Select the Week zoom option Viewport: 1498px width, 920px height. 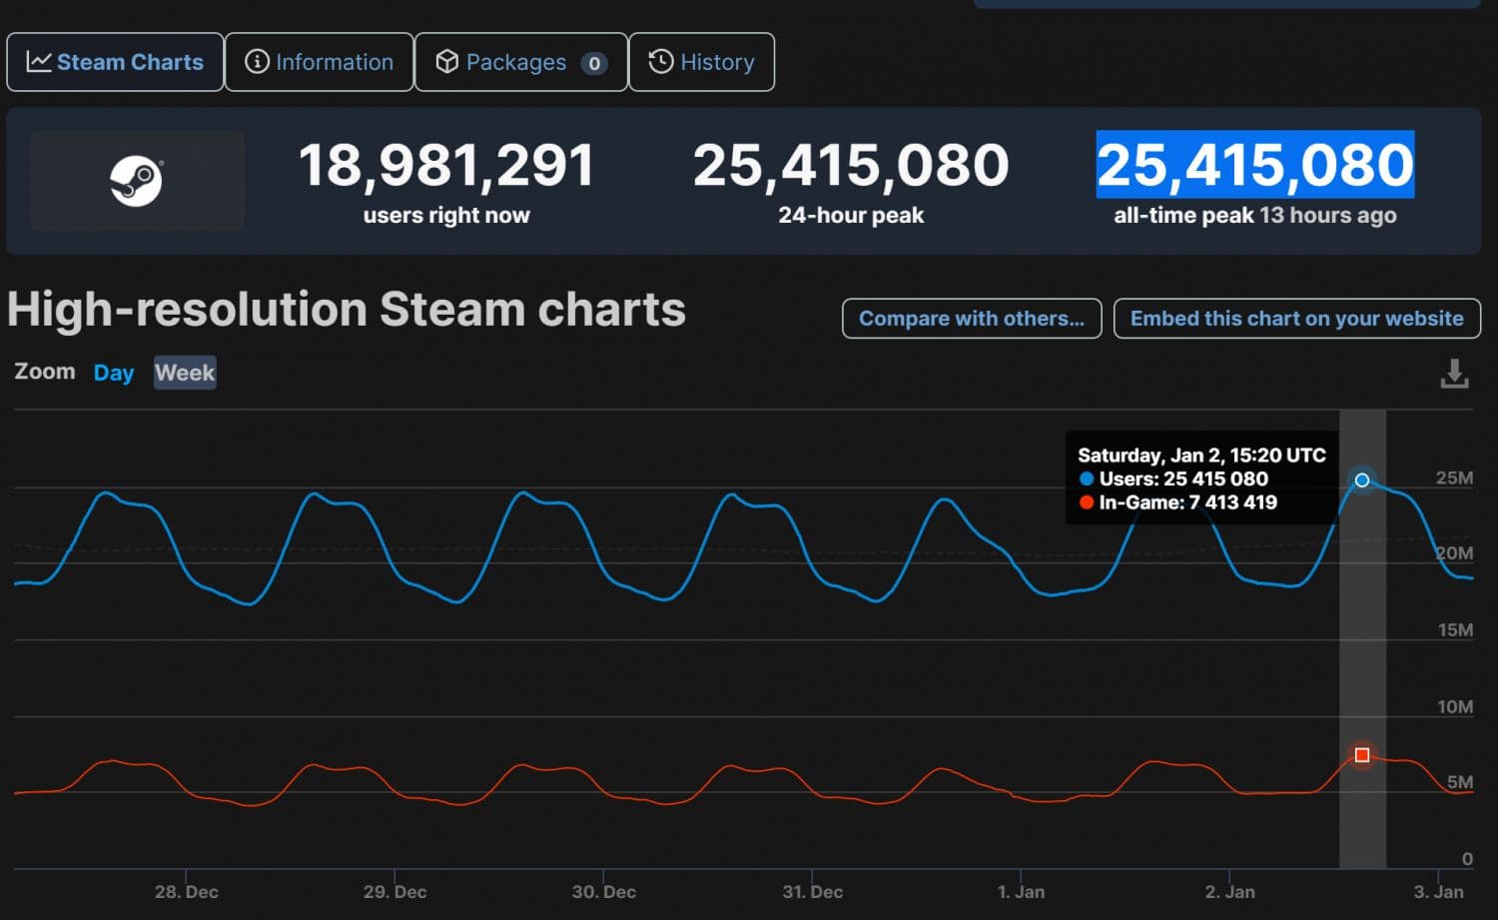coord(185,373)
